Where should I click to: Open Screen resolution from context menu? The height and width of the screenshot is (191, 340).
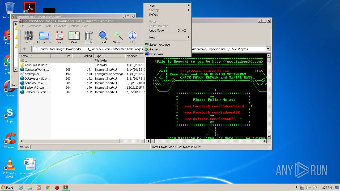pos(167,45)
